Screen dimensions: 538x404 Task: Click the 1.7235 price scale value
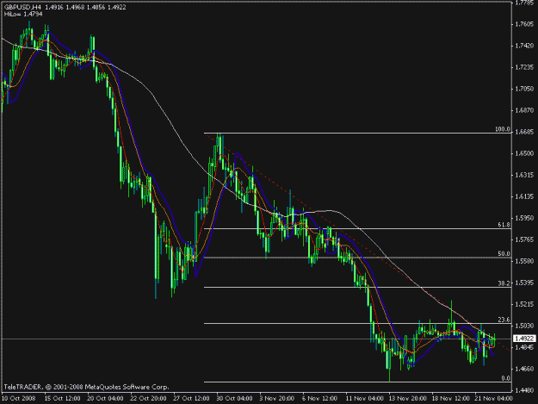tap(524, 67)
